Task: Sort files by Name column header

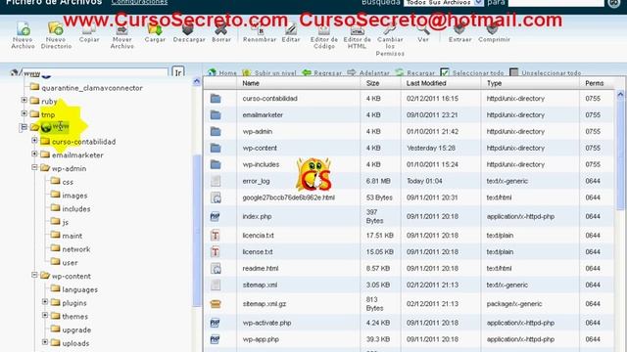Action: point(251,83)
